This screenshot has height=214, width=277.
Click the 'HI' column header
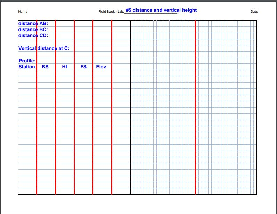click(x=65, y=67)
